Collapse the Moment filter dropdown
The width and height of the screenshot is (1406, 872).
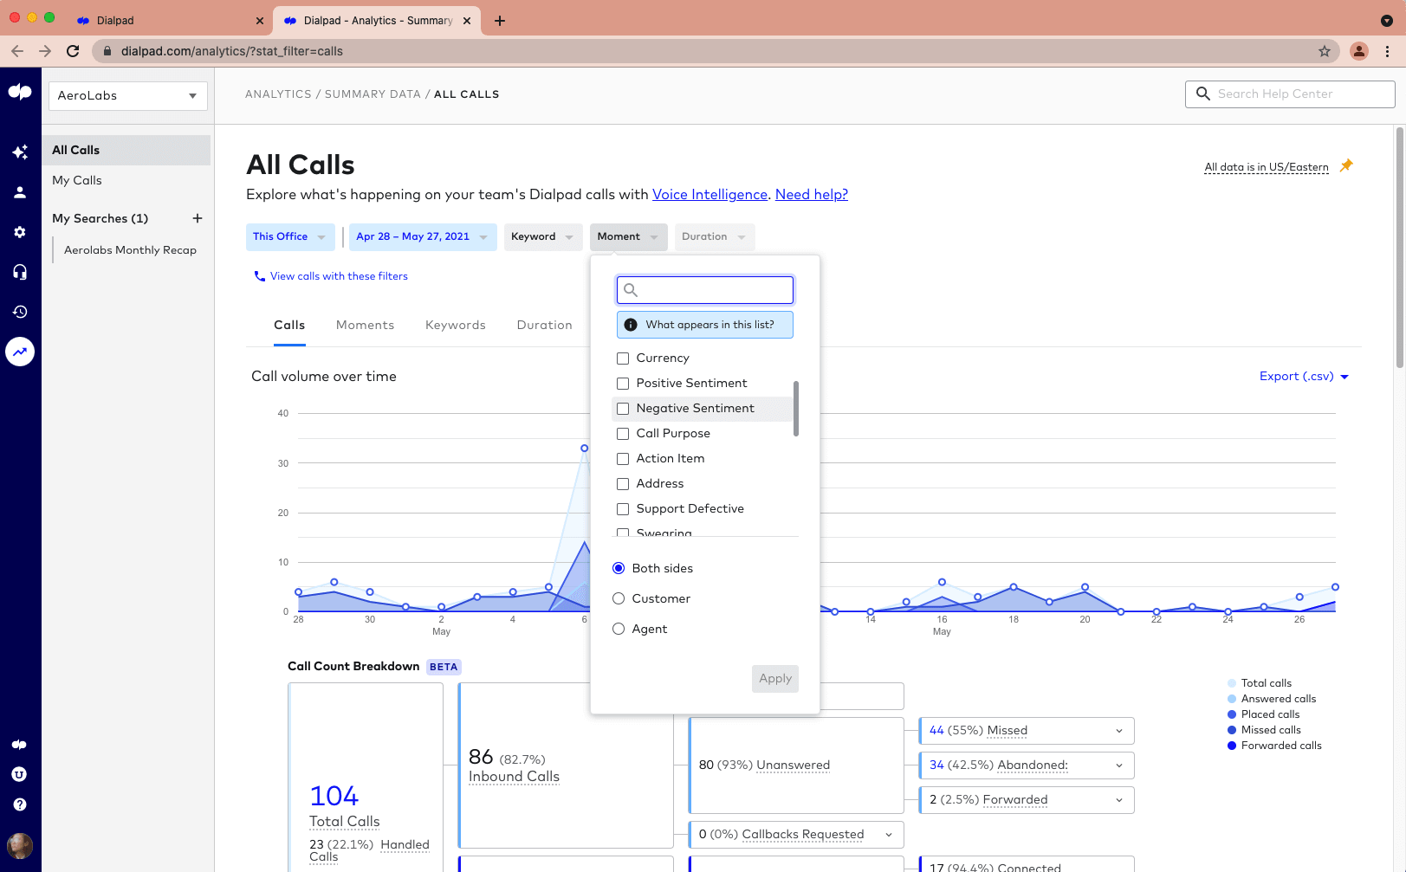click(629, 237)
